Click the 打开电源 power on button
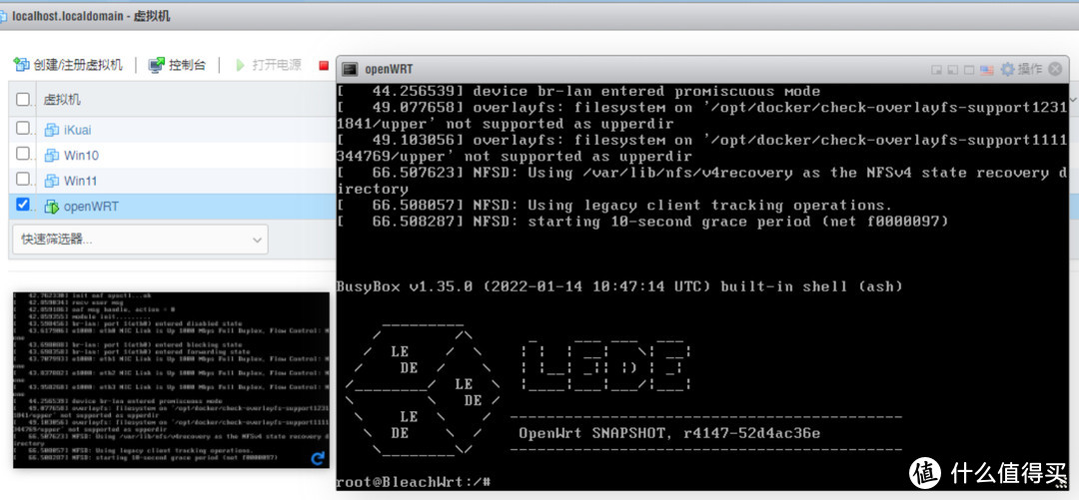The width and height of the screenshot is (1079, 500). [269, 65]
